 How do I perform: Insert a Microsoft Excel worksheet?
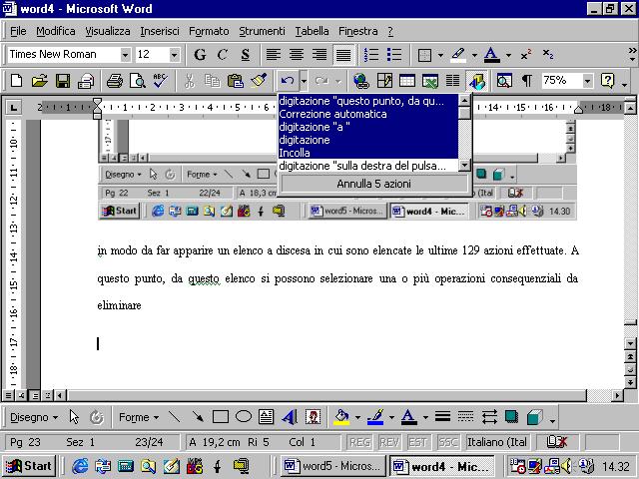(430, 81)
